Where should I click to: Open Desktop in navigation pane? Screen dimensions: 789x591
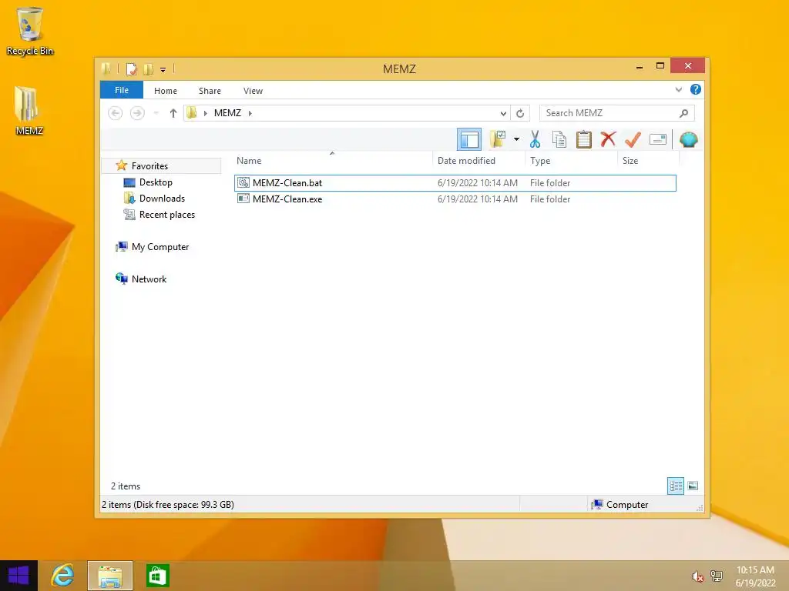(156, 182)
